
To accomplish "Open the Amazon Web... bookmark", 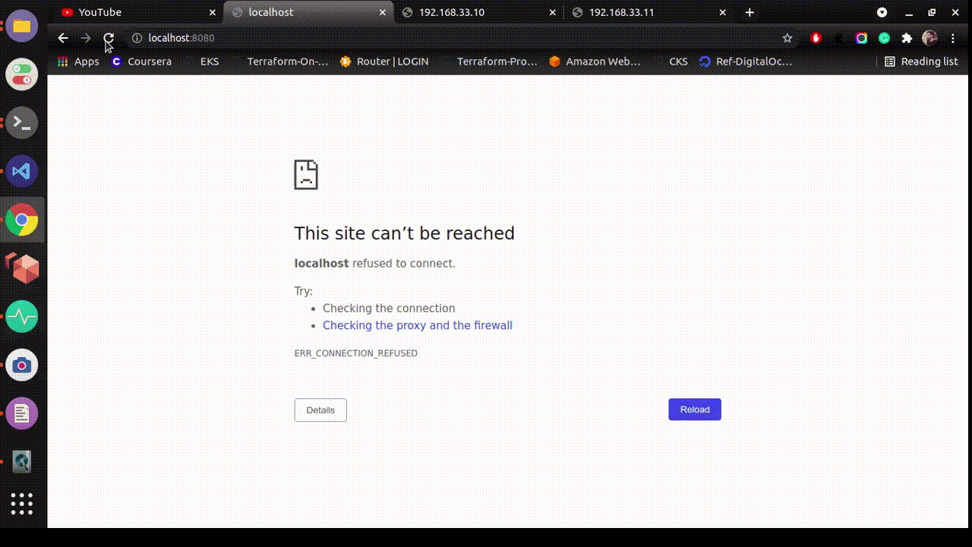I will (x=595, y=62).
